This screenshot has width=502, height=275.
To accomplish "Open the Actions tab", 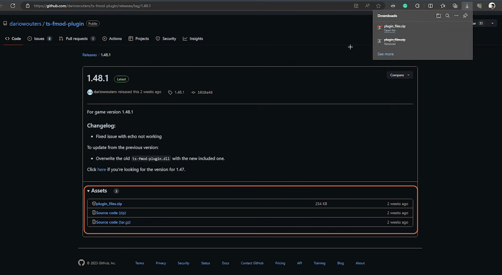I will coord(112,38).
